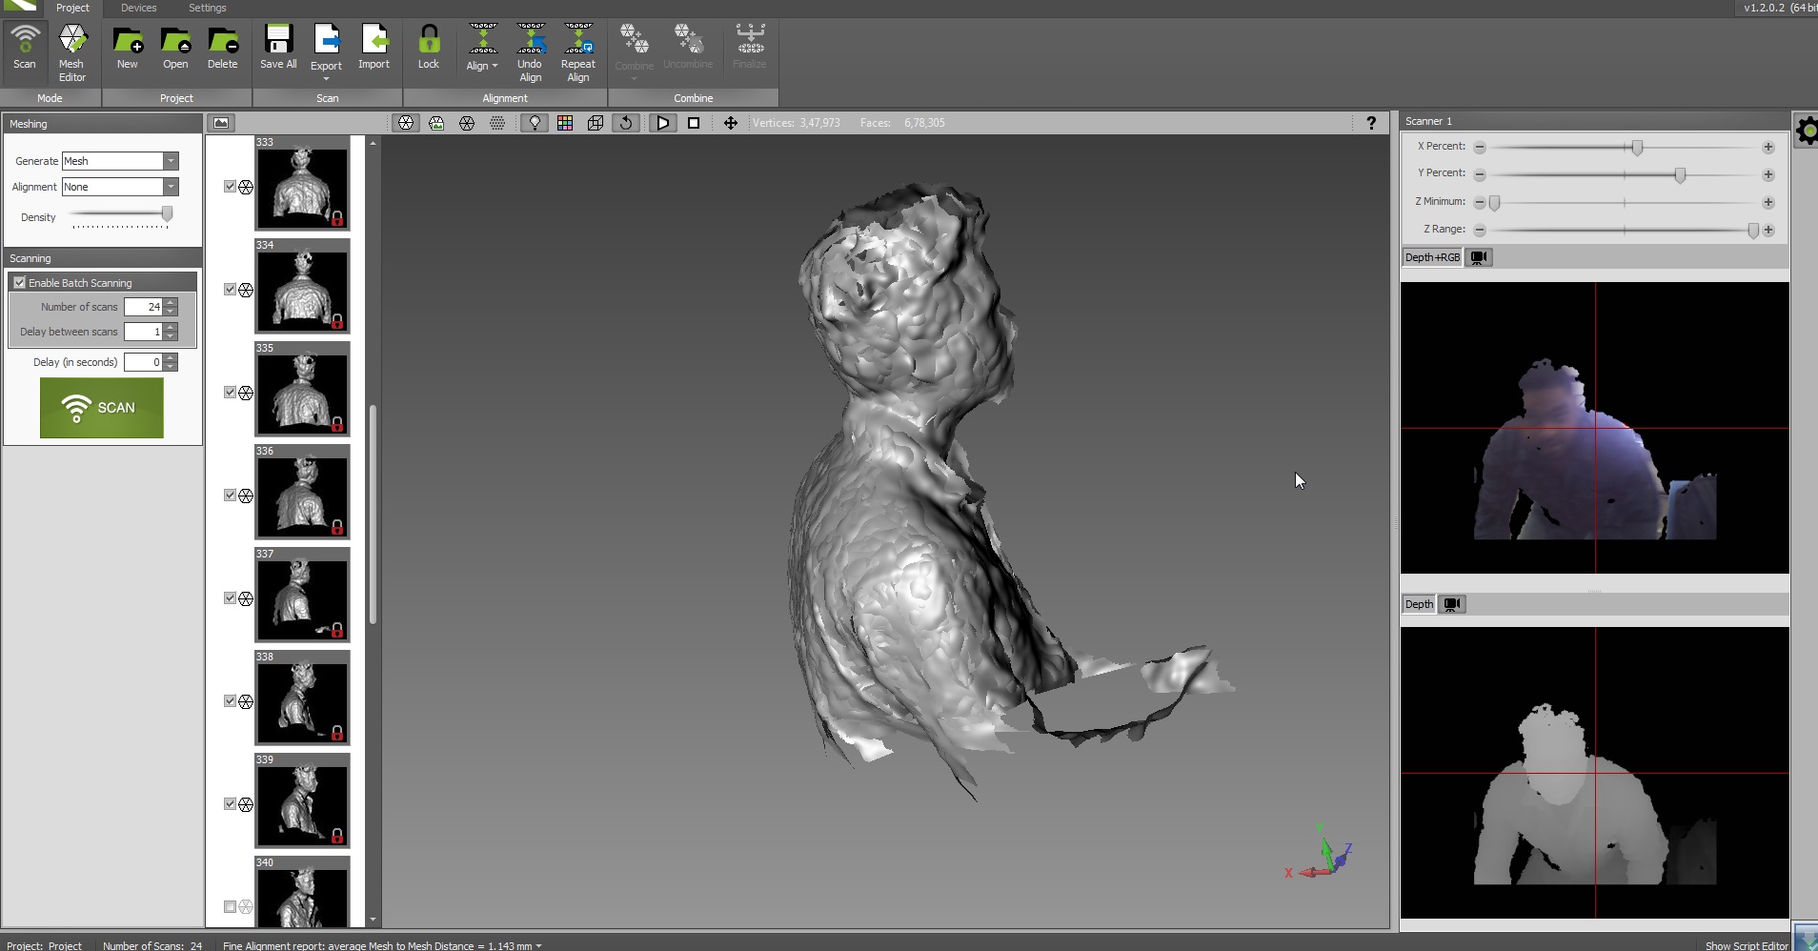The width and height of the screenshot is (1818, 951).
Task: Open the settings gear at right edge
Action: (x=1806, y=132)
